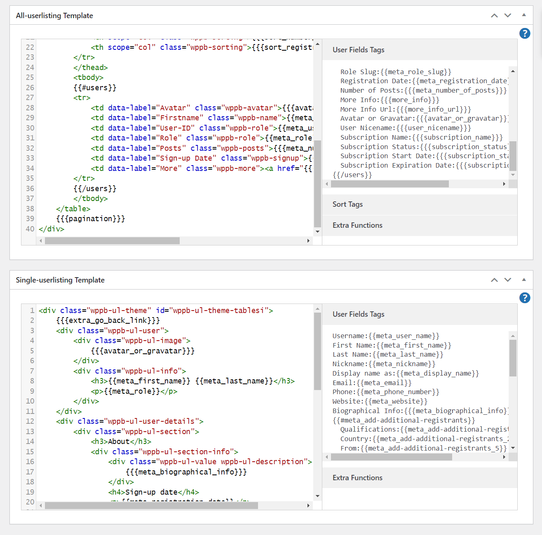This screenshot has width=542, height=535.
Task: Expand Extra Functions in All-userlisting Template
Action: point(420,225)
